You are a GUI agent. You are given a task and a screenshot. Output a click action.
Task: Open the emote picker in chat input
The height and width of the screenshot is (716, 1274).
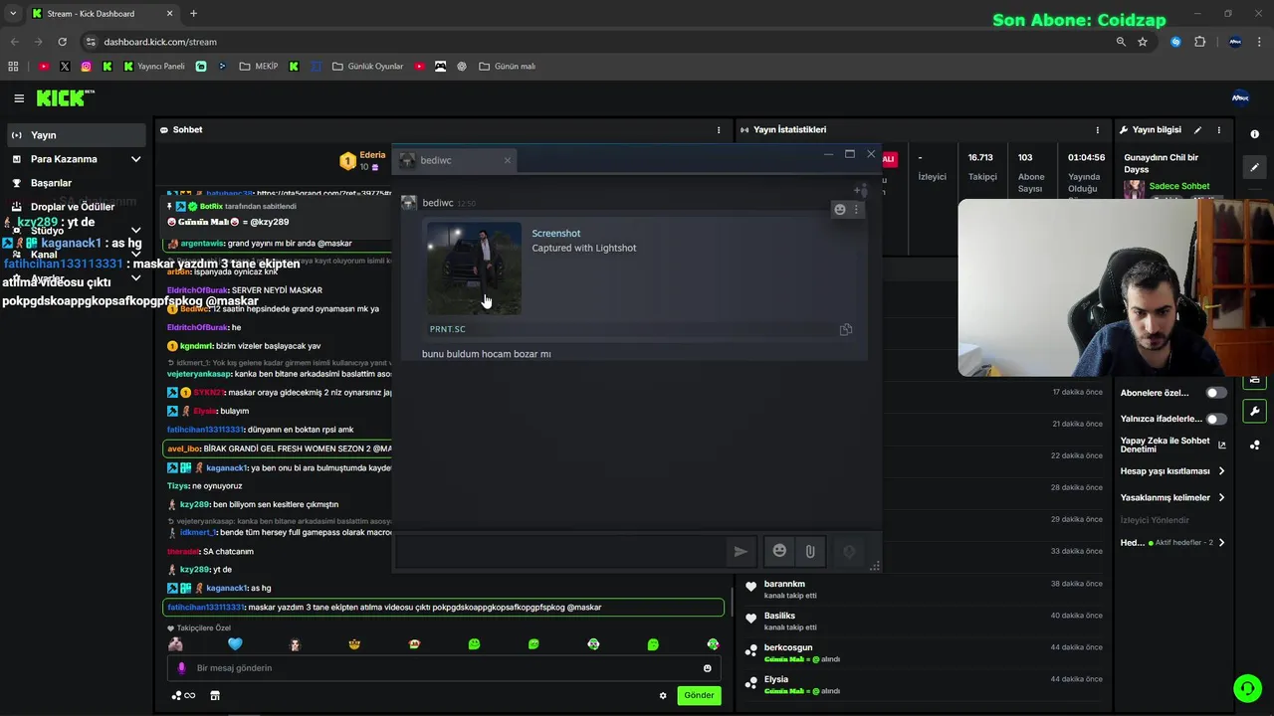tap(708, 668)
